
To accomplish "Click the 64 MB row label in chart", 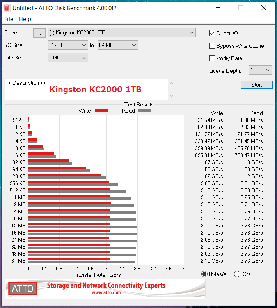I will [18, 261].
